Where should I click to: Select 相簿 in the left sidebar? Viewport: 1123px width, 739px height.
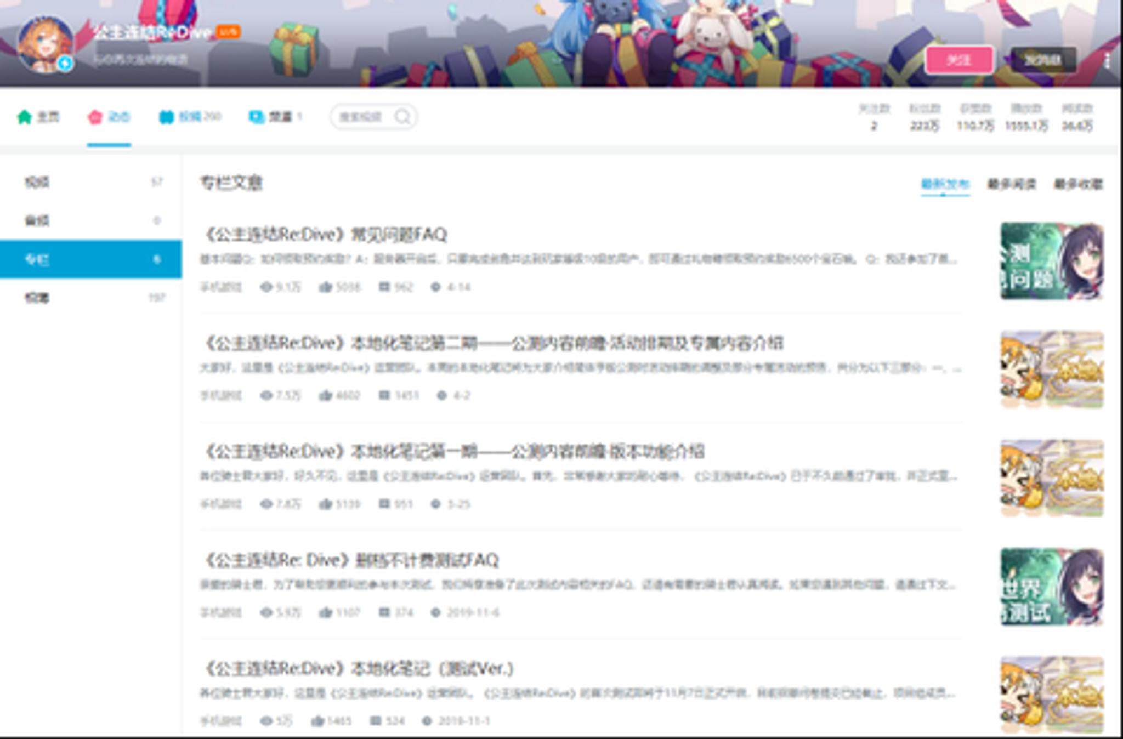pyautogui.click(x=91, y=298)
